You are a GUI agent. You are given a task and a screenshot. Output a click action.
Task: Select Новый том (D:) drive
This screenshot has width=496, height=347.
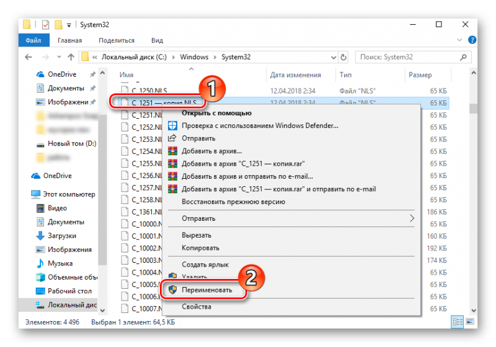(x=72, y=144)
